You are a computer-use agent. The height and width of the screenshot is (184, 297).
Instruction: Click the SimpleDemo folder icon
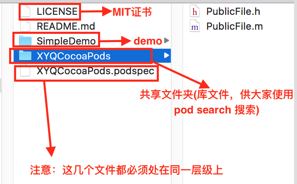25,40
